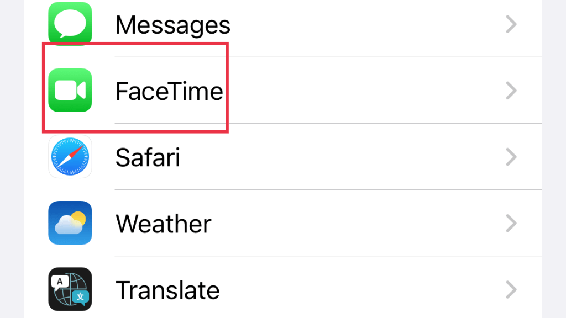
Task: Expand FaceTime settings with its chevron arrow
Action: pos(511,91)
